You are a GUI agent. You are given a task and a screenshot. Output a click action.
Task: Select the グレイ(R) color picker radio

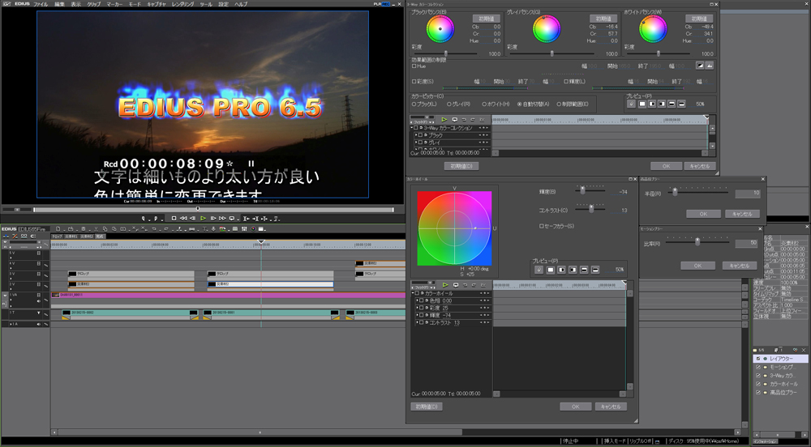tap(449, 104)
